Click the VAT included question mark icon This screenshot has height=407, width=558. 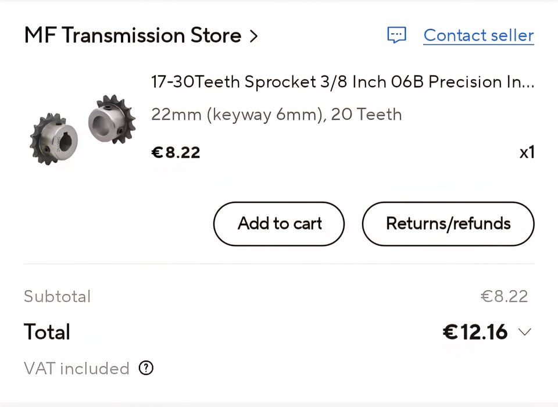146,368
